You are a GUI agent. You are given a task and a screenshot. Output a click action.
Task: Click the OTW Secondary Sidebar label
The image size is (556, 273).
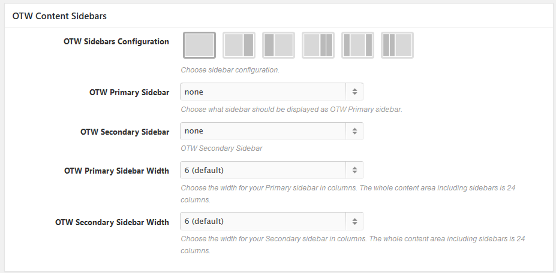tap(124, 132)
